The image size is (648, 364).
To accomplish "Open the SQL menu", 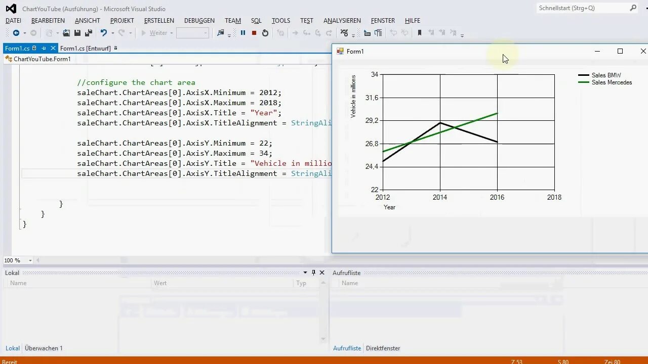I will pos(256,21).
